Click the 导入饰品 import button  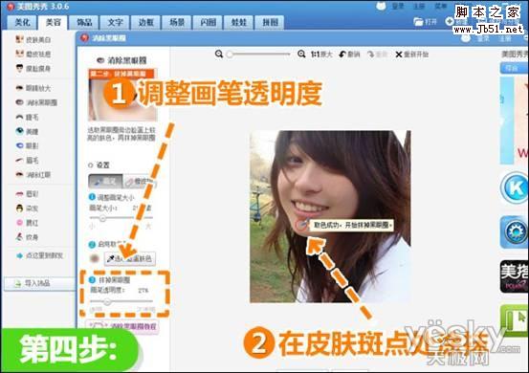click(x=39, y=283)
